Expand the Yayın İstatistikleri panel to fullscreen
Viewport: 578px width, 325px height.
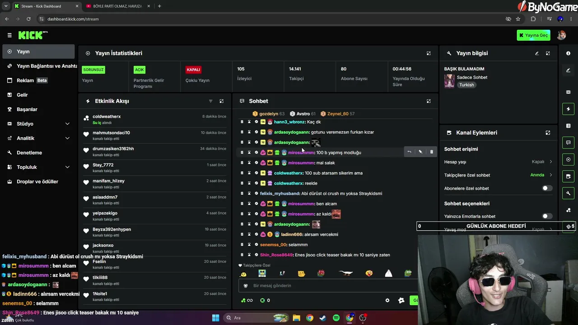429,53
